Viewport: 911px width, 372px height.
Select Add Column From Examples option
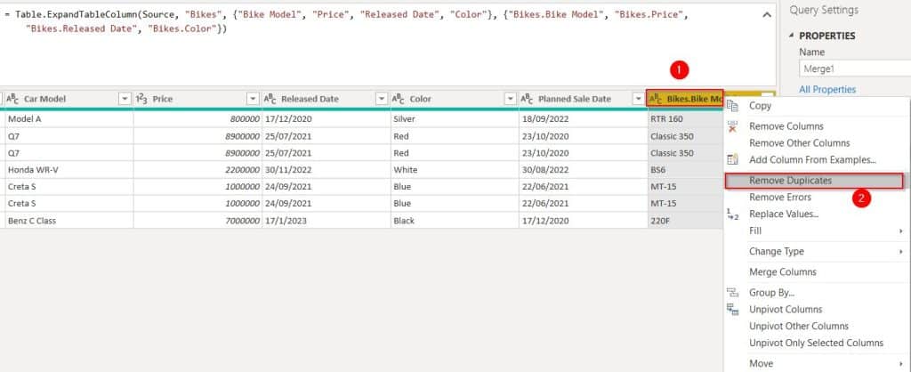coord(812,160)
